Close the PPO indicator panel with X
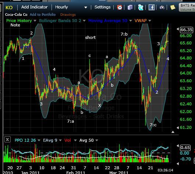Image resolution: width=195 pixels, height=174 pixels. point(7,139)
